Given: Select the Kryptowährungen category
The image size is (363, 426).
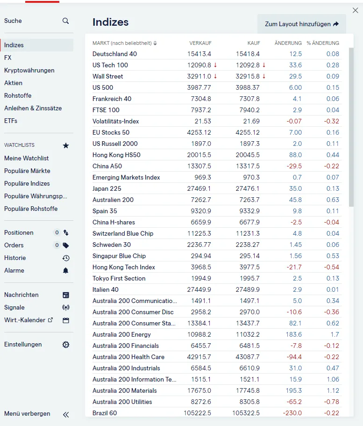Looking at the screenshot, I should click(29, 70).
